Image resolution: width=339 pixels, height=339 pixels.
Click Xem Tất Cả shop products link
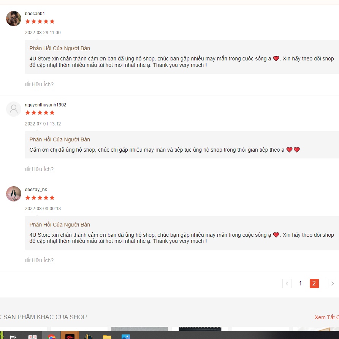327,317
